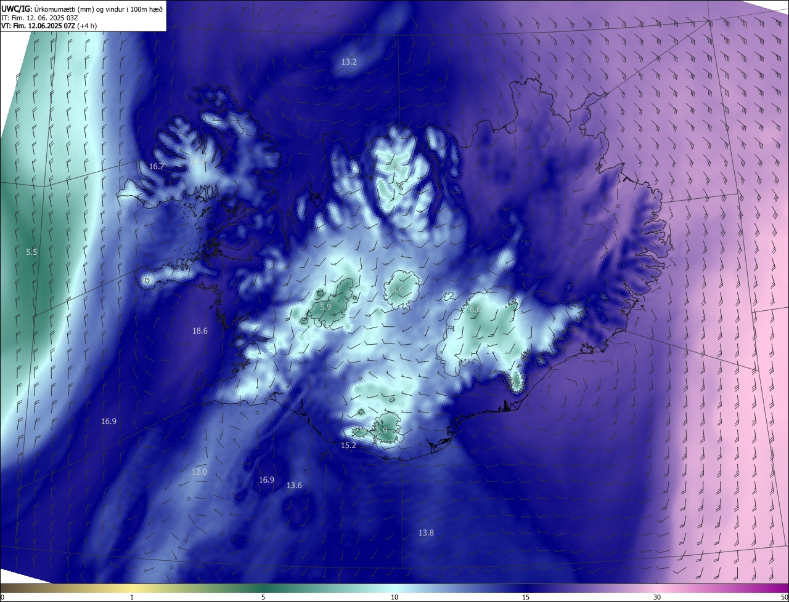This screenshot has width=789, height=602.
Task: Select the 12.0 value southwest of Iceland
Action: (199, 472)
